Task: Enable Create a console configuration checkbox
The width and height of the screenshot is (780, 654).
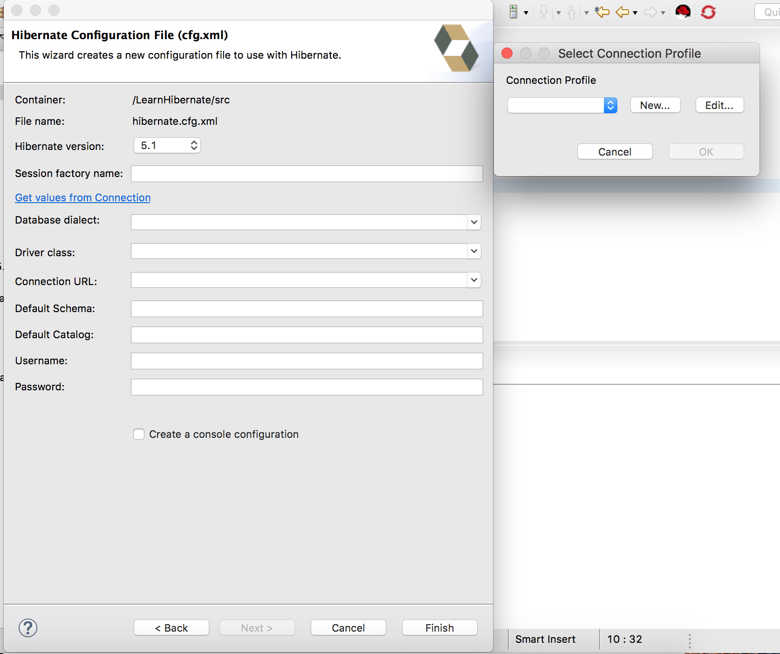Action: (x=139, y=434)
